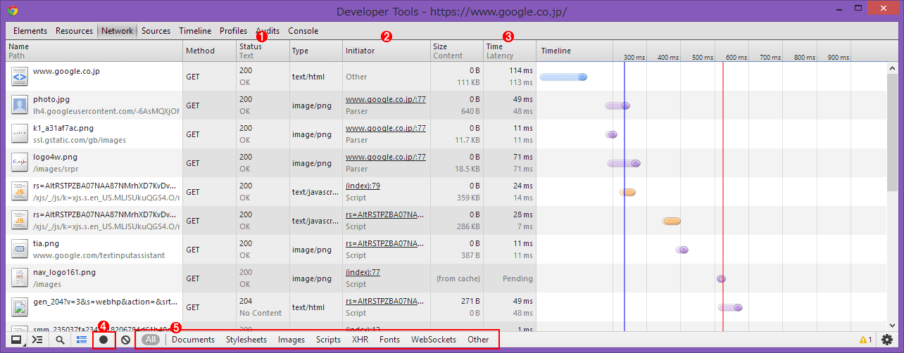Click the tia.png file icon

point(20,250)
